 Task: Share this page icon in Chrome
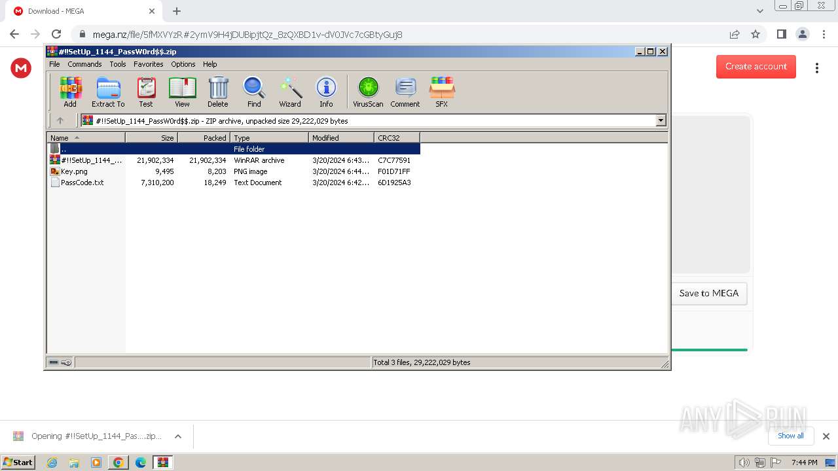[x=735, y=34]
